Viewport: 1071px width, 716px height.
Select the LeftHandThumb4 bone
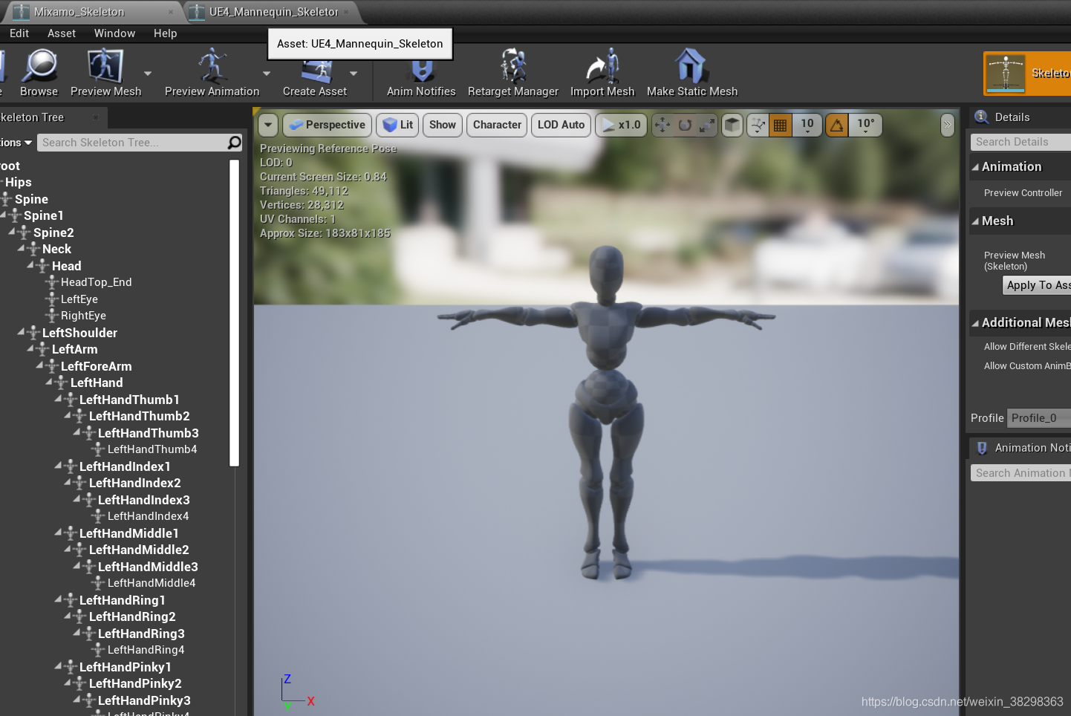click(x=152, y=449)
